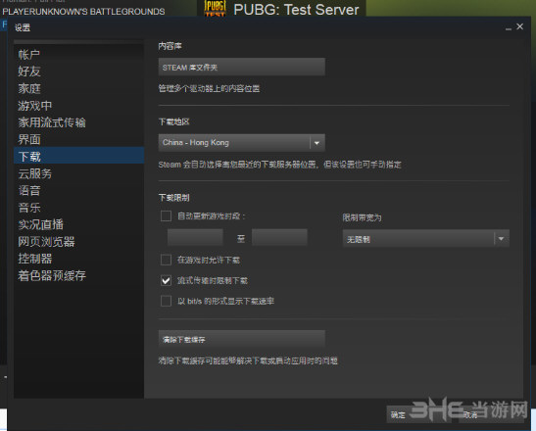
Task: Click PLAYERUNKNOWN'S BATTLEGROUNDS in background window
Action: 83,12
